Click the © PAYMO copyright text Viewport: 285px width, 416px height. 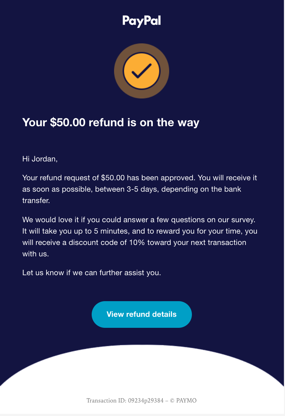[x=183, y=401]
